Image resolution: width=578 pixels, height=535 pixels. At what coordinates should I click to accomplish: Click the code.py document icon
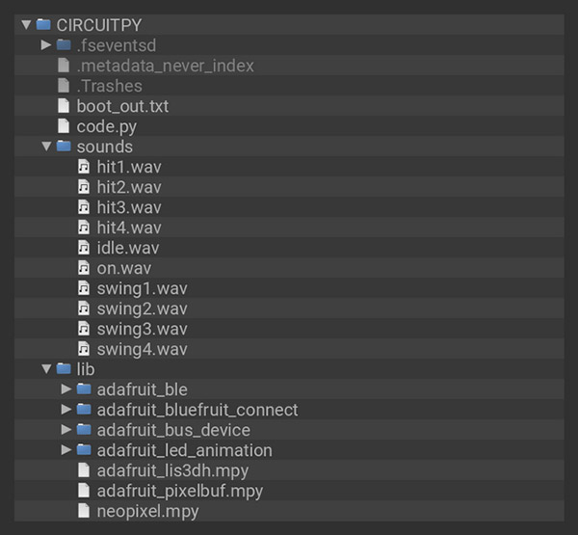[x=64, y=126]
